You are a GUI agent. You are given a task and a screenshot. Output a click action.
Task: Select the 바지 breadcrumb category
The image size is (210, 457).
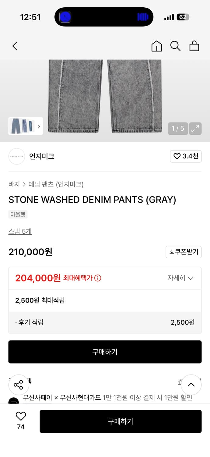(x=12, y=184)
